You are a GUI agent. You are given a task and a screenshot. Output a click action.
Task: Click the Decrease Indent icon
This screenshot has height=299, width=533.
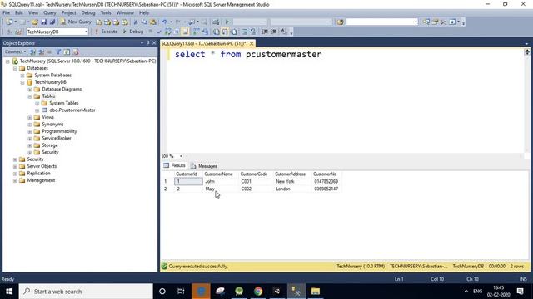pyautogui.click(x=265, y=32)
